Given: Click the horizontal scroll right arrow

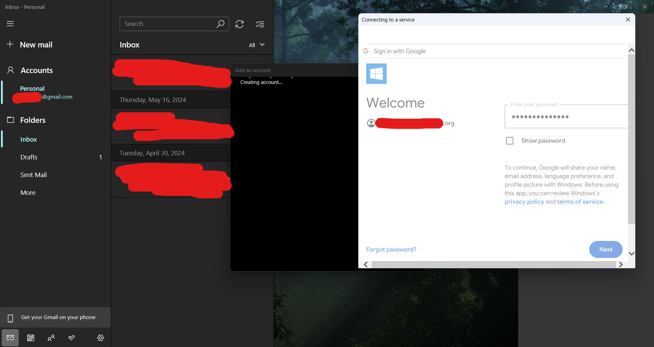Looking at the screenshot, I should click(621, 264).
